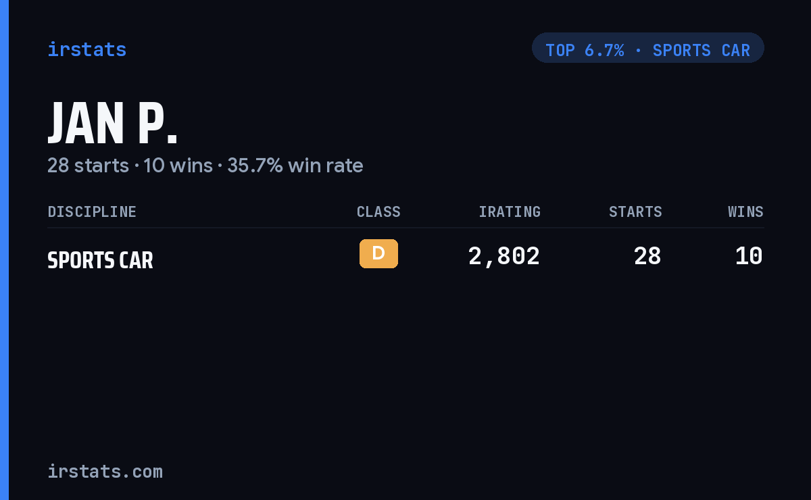This screenshot has height=500, width=811.
Task: Open the irstats.com footer link
Action: 105,471
